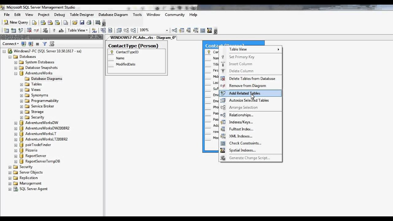
Task: Click Manage Spatial Indexes toolbar icon
Action: pos(209,30)
